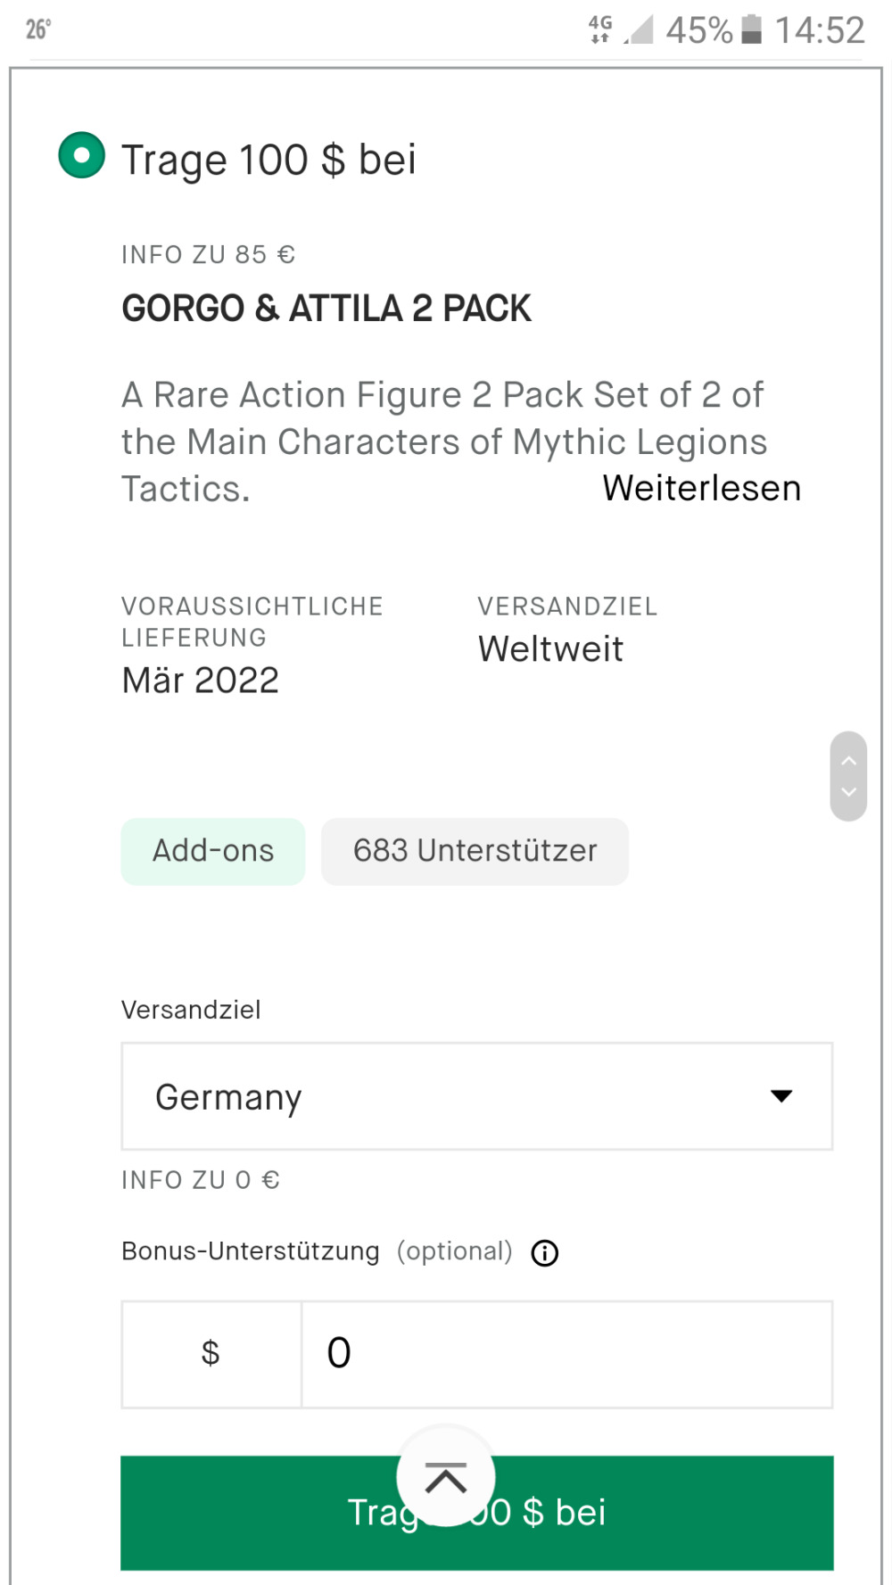Click the dropdown arrow in Versandziel field
The image size is (892, 1585).
point(781,1096)
